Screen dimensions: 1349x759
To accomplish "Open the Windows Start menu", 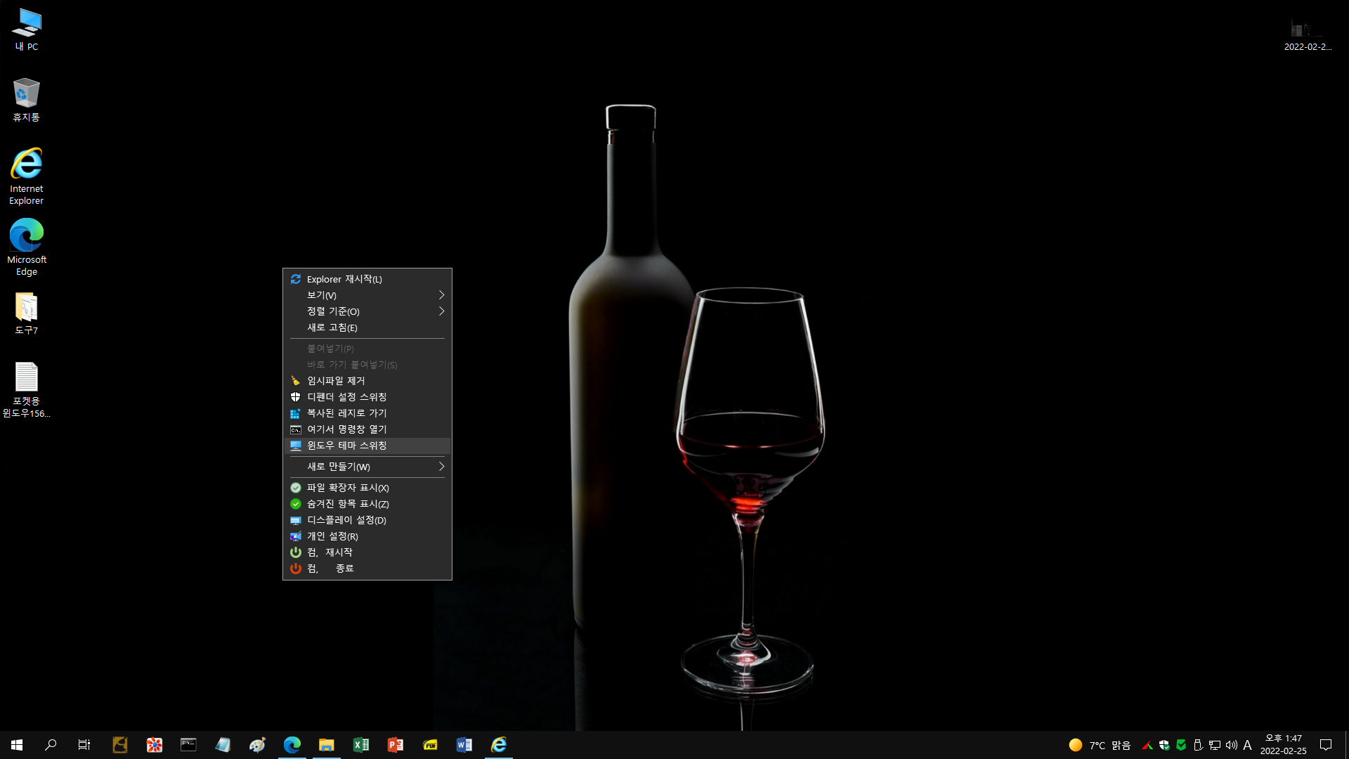I will click(17, 745).
